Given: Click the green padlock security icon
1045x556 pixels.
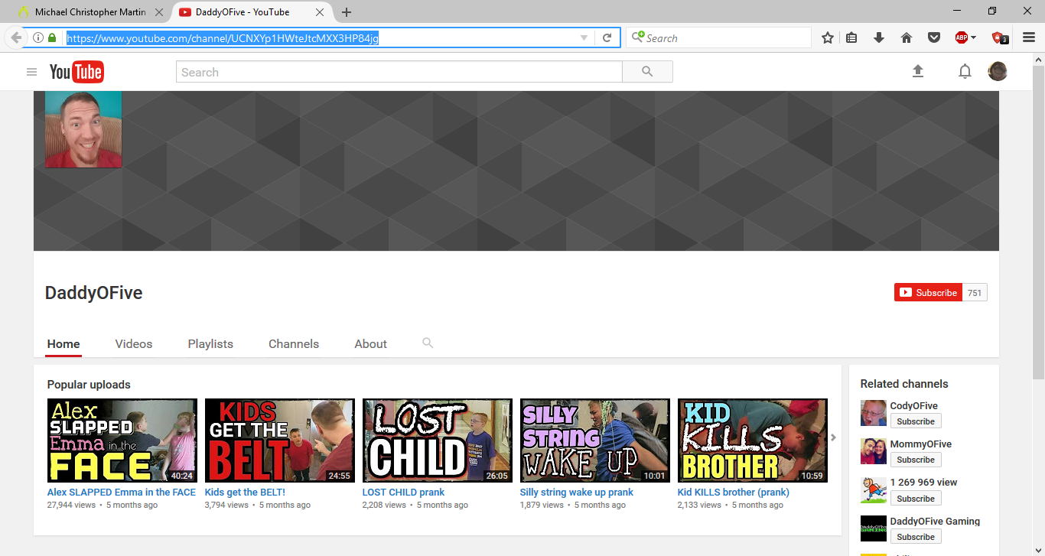Looking at the screenshot, I should pyautogui.click(x=52, y=37).
